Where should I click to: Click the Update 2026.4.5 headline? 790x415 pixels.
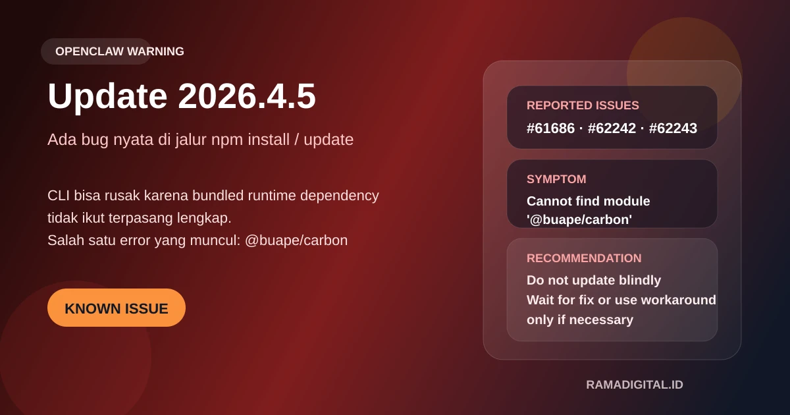pos(182,96)
